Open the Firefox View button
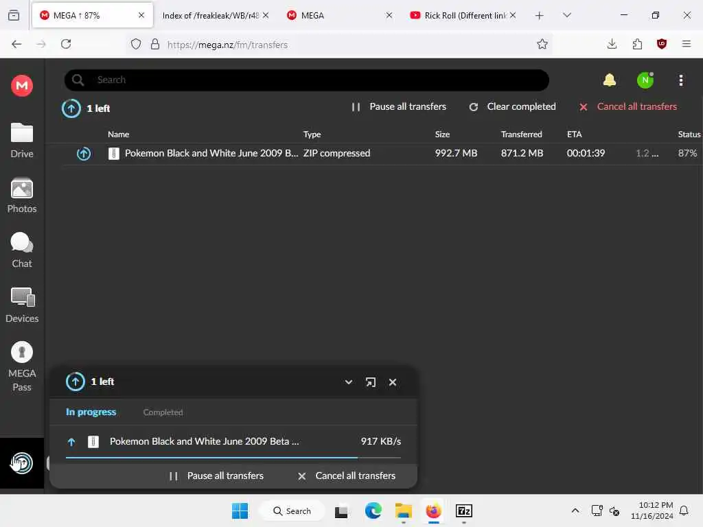This screenshot has width=703, height=527. pyautogui.click(x=14, y=15)
